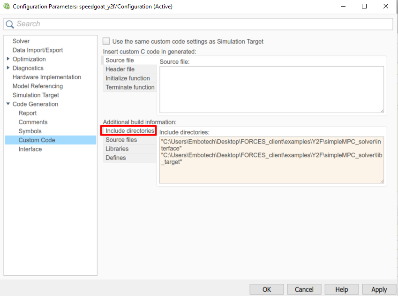The height and width of the screenshot is (296, 398).
Task: Open Hardware Implementation settings
Action: click(x=47, y=77)
